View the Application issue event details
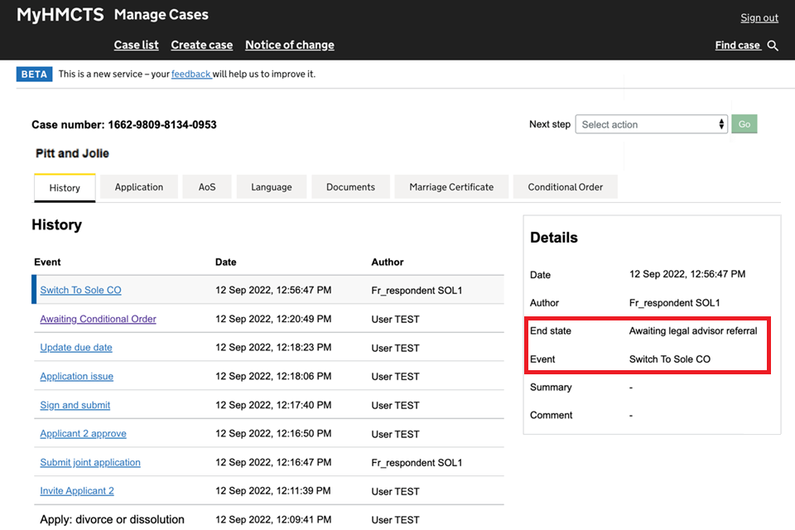The image size is (795, 530). coord(76,377)
